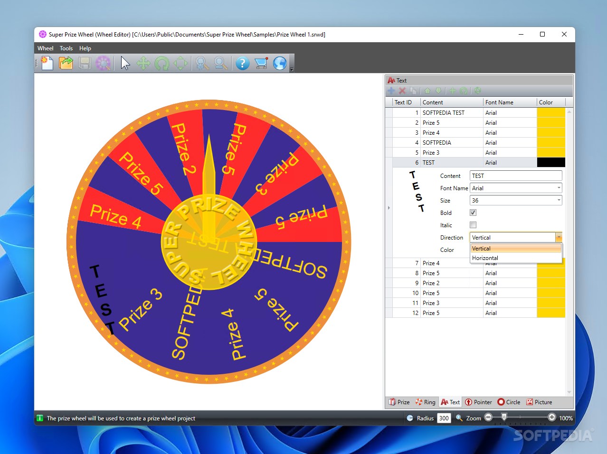Image resolution: width=607 pixels, height=454 pixels.
Task: Select the Rotate tool in main toolbar
Action: tap(162, 63)
